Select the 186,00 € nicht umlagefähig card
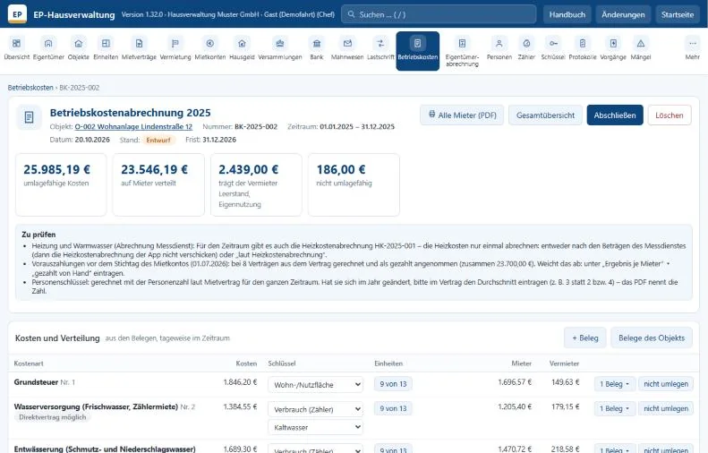The width and height of the screenshot is (708, 453). coord(354,184)
